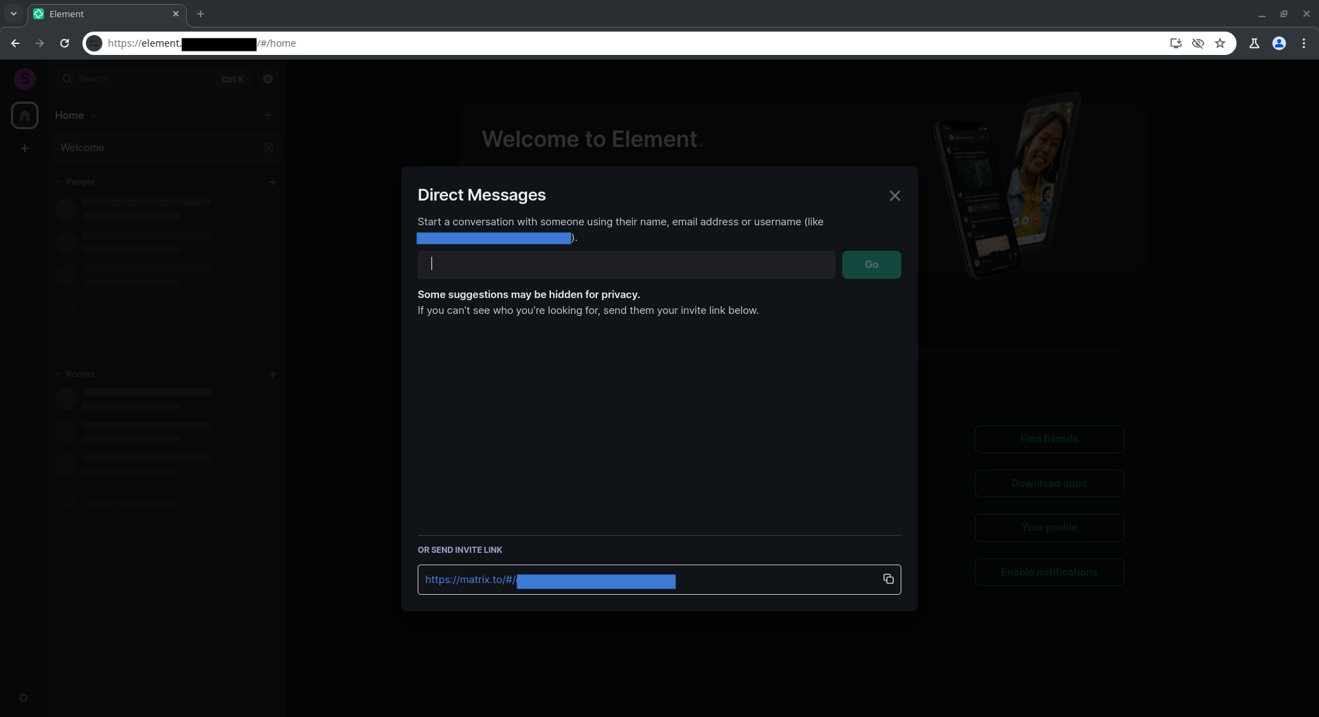Create a new space with plus
1319x717 pixels.
(25, 148)
